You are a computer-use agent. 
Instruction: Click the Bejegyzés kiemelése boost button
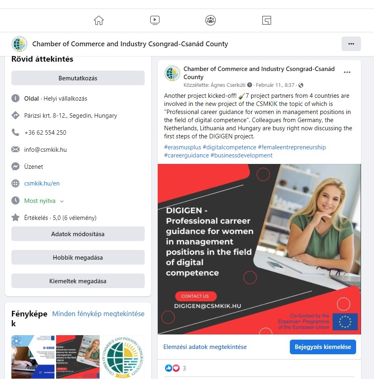click(323, 347)
